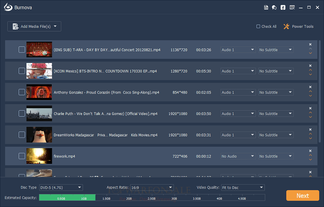Screen dimensions: 324x207
Task: Remove the Charlie Puth video
Action: 310,108
